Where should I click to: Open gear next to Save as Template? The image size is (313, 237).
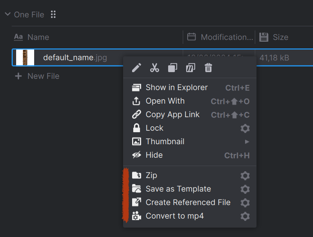coord(245,189)
